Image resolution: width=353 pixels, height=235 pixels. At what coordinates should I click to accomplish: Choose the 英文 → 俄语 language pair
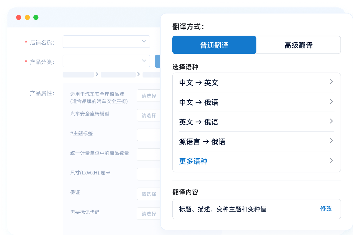point(256,122)
